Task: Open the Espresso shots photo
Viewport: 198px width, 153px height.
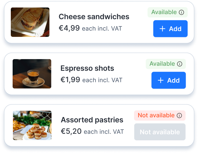Action: point(32,74)
